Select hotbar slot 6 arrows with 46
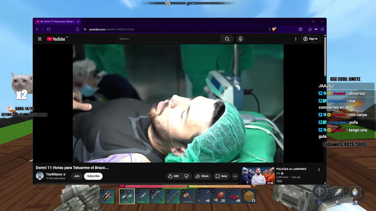376x211 pixels. point(203,196)
